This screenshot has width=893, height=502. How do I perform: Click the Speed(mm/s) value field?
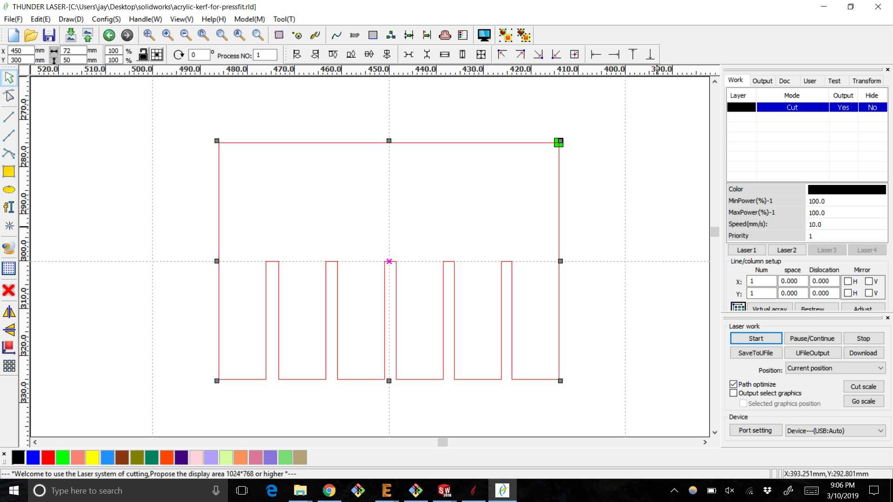coord(846,224)
